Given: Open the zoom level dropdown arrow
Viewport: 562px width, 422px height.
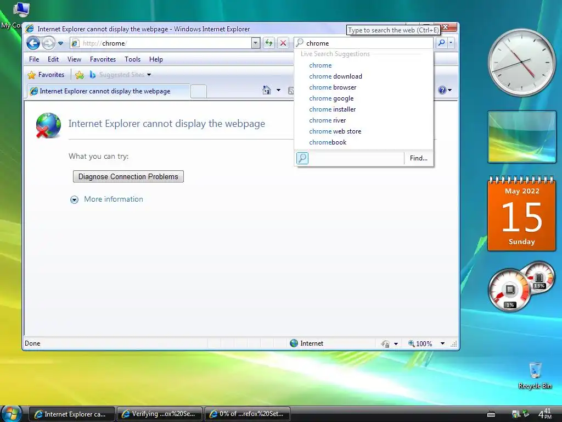Looking at the screenshot, I should tap(442, 344).
